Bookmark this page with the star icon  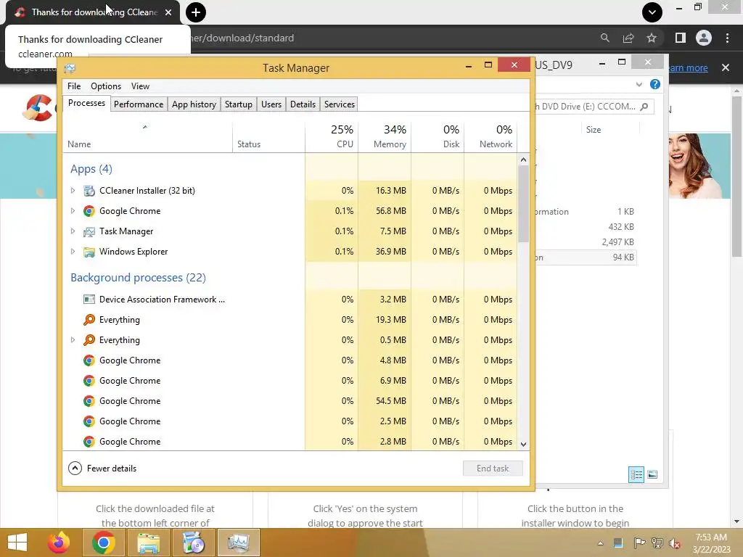click(652, 38)
